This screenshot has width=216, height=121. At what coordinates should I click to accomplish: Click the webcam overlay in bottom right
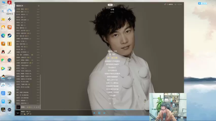(x=168, y=107)
